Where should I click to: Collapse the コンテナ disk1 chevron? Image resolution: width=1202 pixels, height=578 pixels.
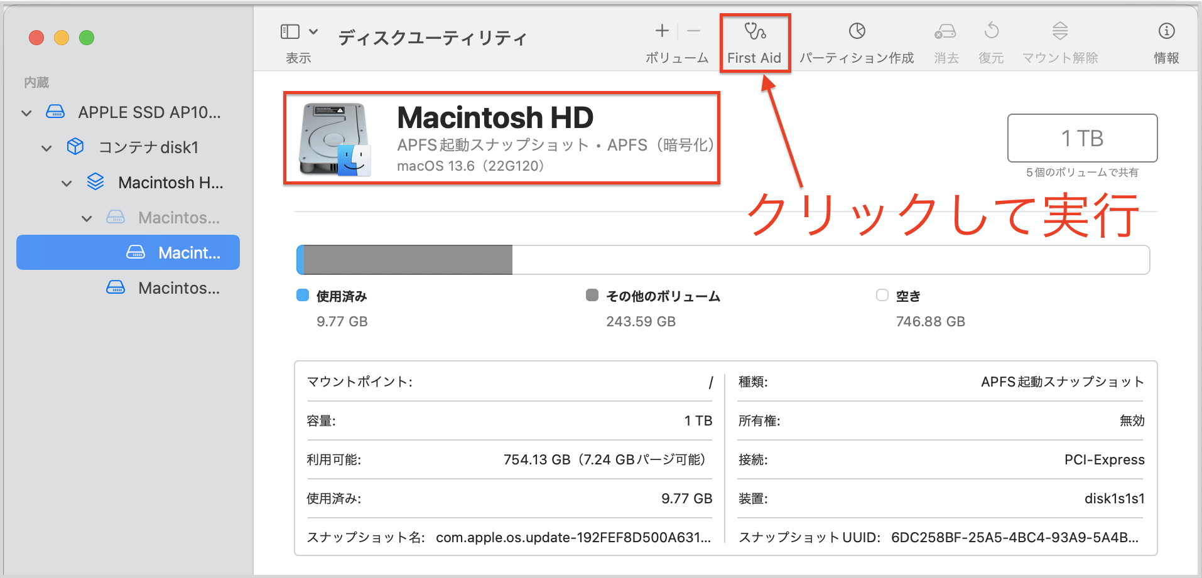coord(46,148)
